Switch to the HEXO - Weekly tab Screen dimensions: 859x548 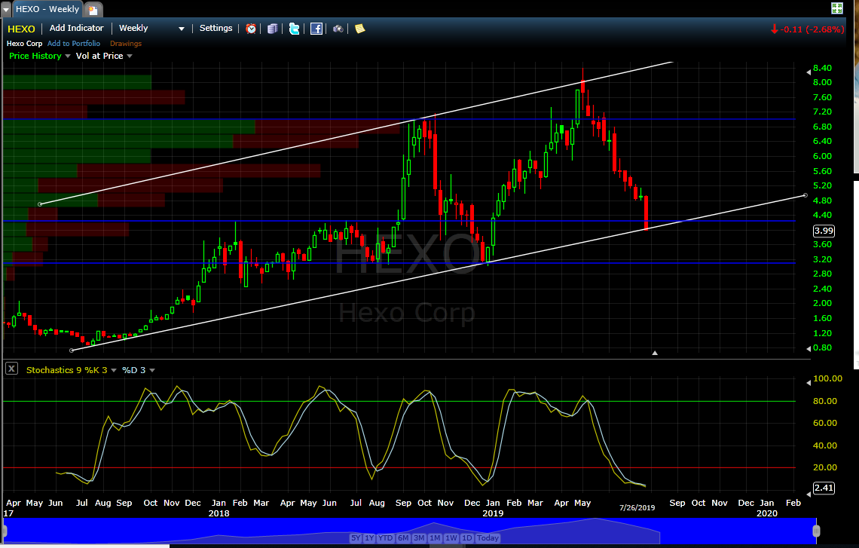point(47,9)
